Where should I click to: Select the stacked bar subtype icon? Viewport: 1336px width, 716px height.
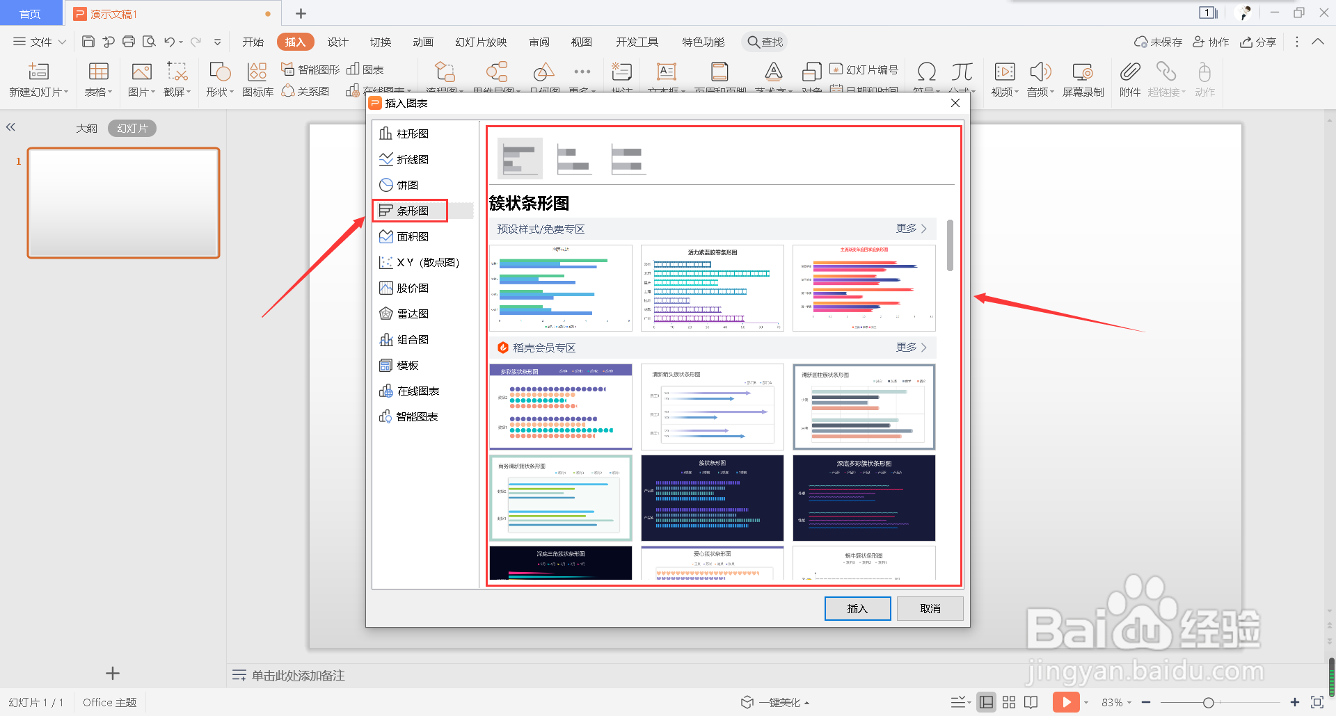(574, 158)
